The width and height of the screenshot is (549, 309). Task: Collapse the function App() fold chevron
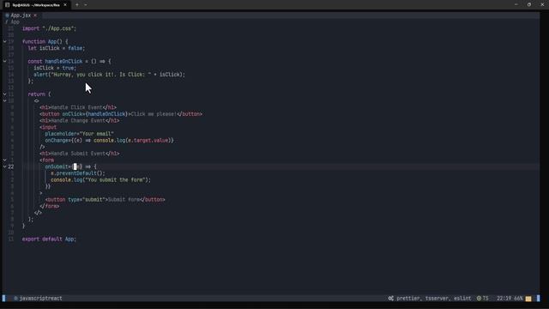(4, 41)
